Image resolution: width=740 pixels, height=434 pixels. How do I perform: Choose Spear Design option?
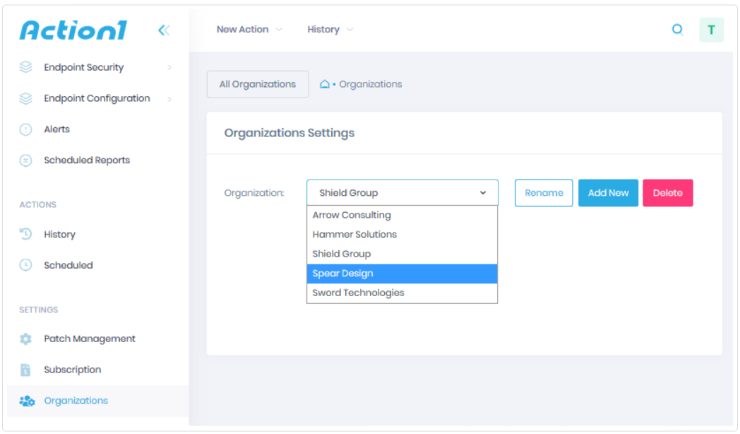402,274
